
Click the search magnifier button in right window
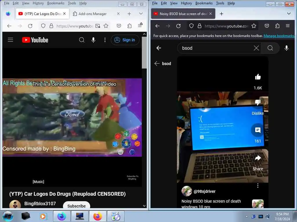(x=270, y=48)
